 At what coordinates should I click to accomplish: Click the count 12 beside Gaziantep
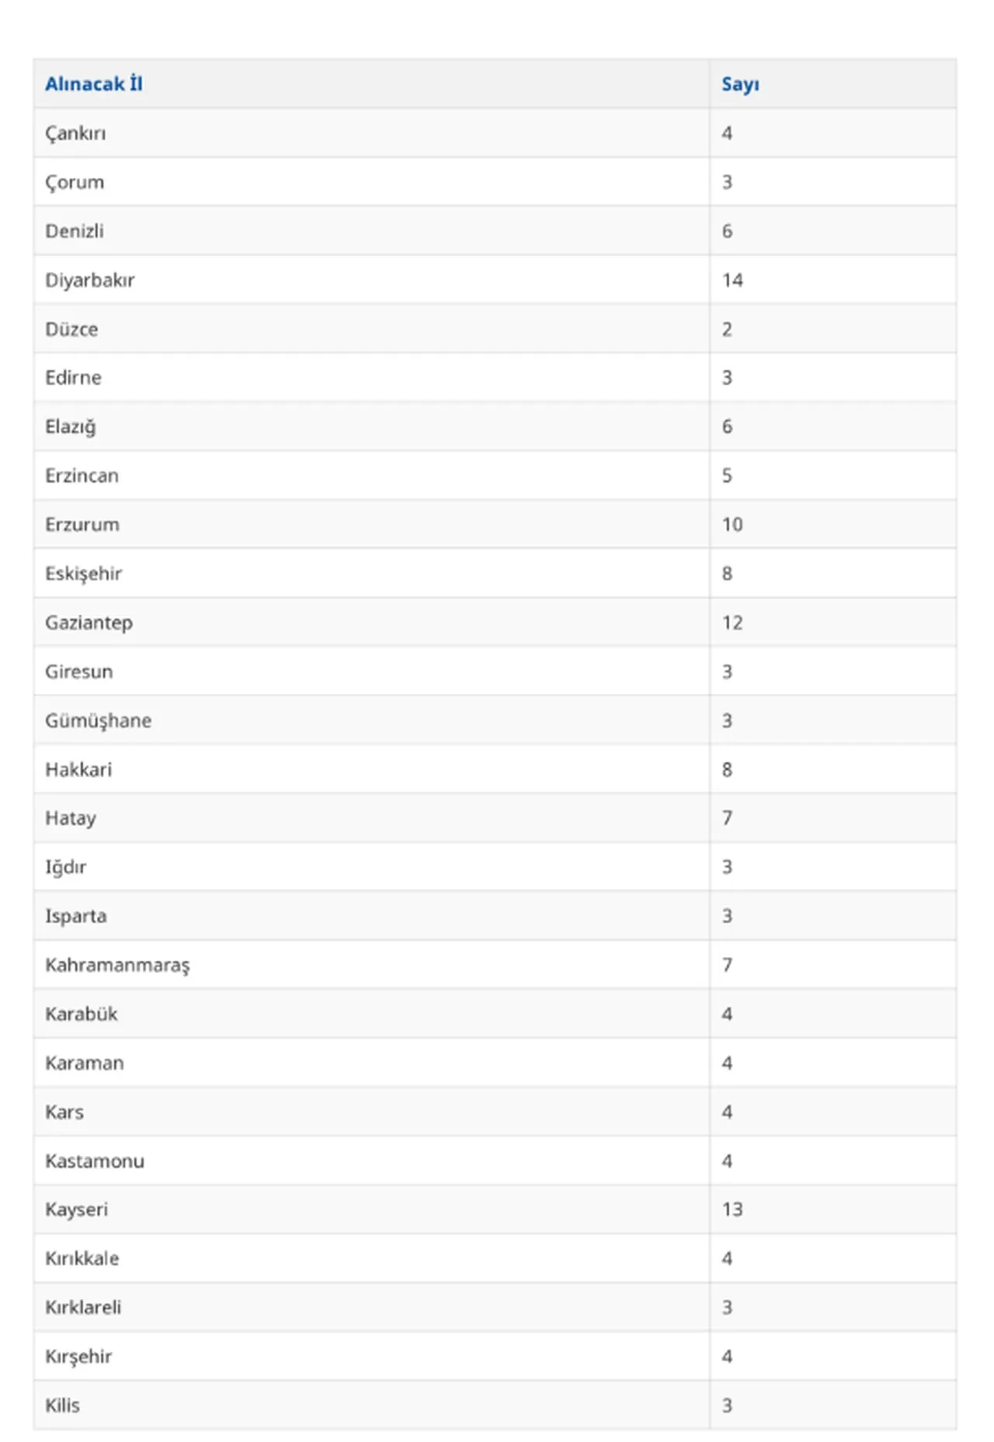[x=732, y=622]
